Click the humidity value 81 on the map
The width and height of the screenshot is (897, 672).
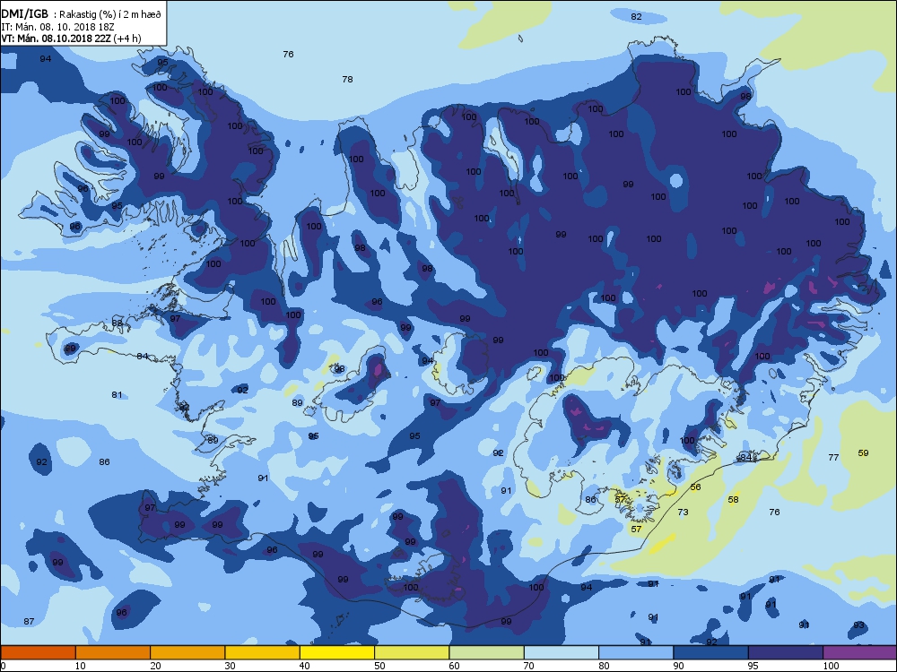tap(117, 395)
